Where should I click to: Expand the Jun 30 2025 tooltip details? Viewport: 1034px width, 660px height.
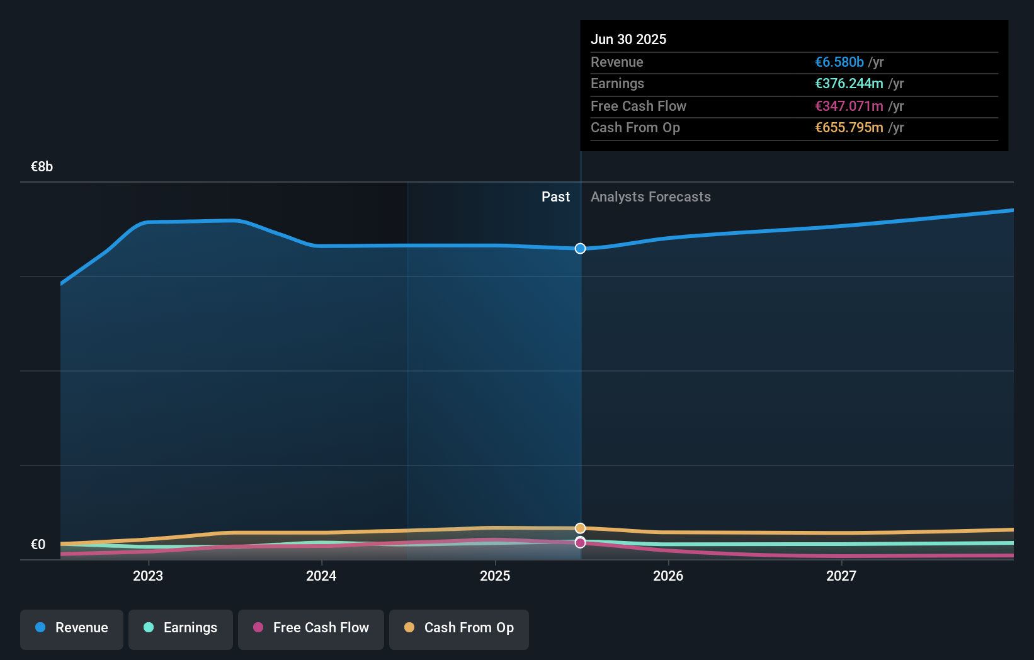coord(628,39)
